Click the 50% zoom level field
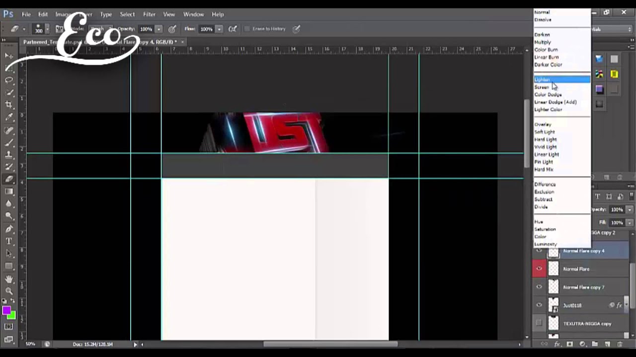Viewport: 636px width, 357px height. tap(31, 344)
